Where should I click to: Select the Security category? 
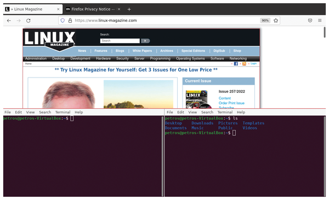click(122, 58)
